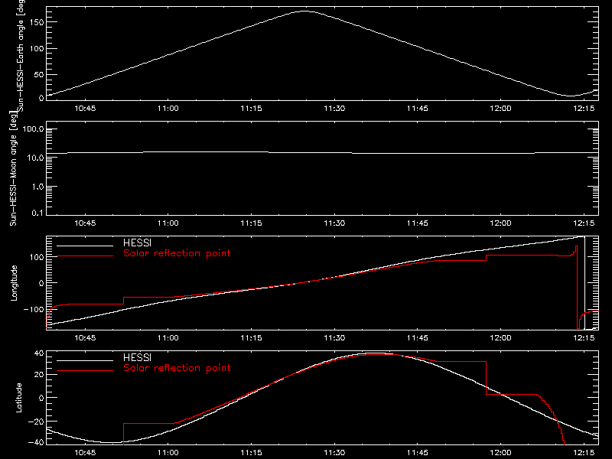The image size is (612, 459).
Task: Click -20 tick label on Latitude plot
Action: [x=36, y=422]
